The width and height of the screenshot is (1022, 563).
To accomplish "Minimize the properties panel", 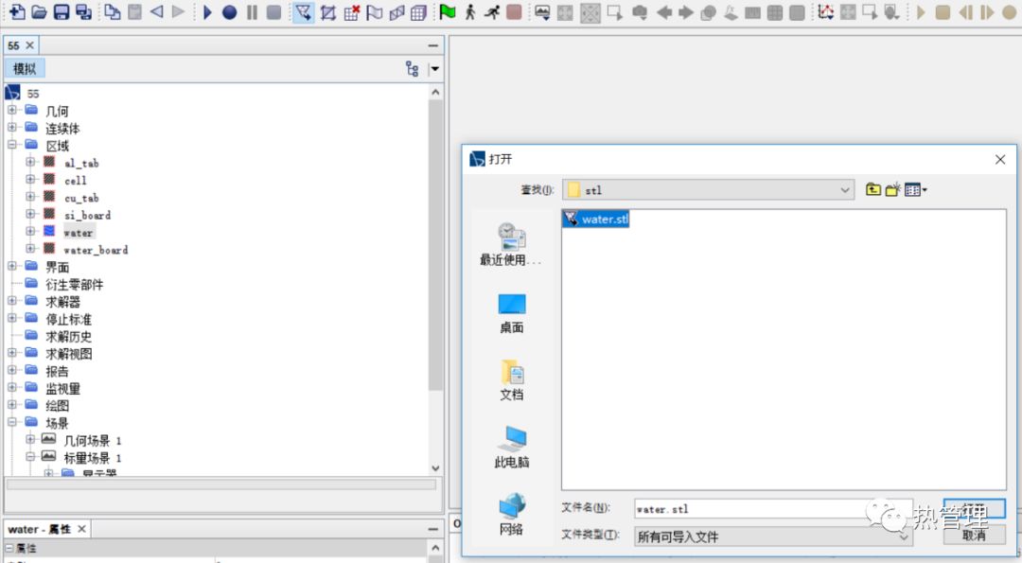I will (432, 529).
